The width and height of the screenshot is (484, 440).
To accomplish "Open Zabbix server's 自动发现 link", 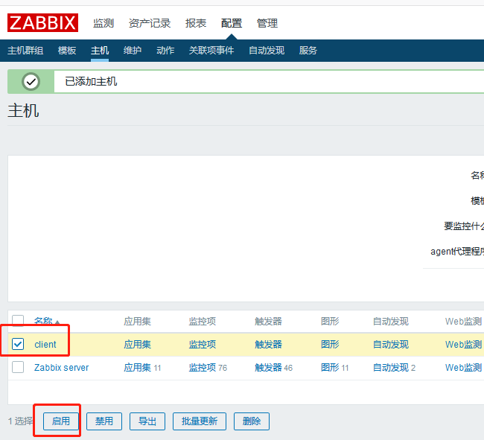I will click(x=391, y=368).
